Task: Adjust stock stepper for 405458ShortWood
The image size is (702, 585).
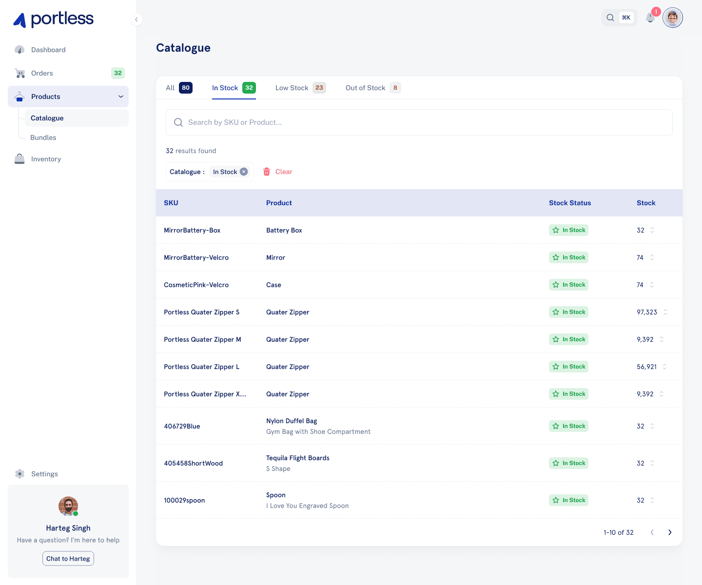Action: (x=652, y=463)
